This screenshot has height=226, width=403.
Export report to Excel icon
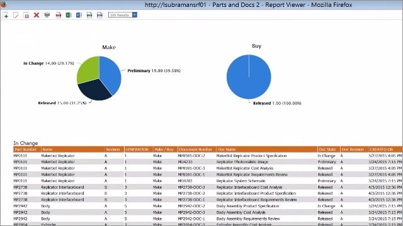69,15
